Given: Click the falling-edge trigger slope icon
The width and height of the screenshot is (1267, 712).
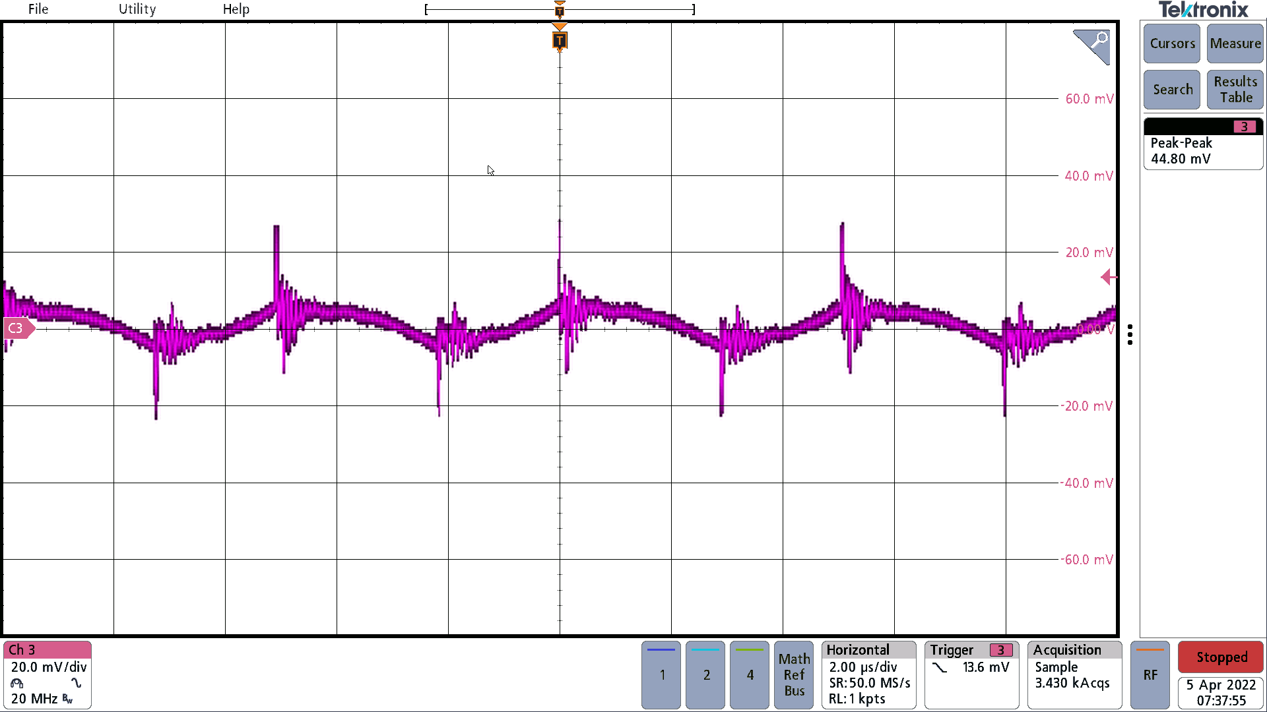Looking at the screenshot, I should pos(940,668).
